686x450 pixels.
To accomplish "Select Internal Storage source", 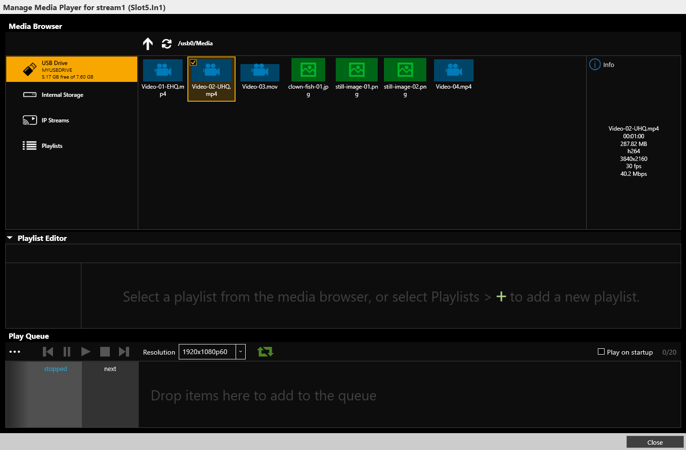I will (62, 95).
